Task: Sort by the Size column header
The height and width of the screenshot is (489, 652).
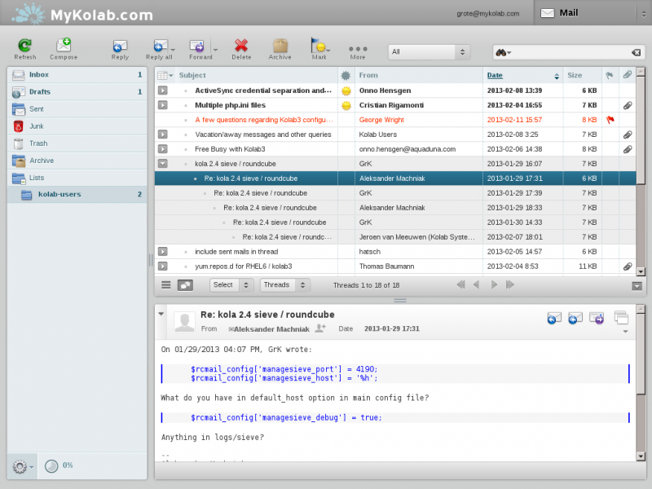Action: [x=575, y=75]
